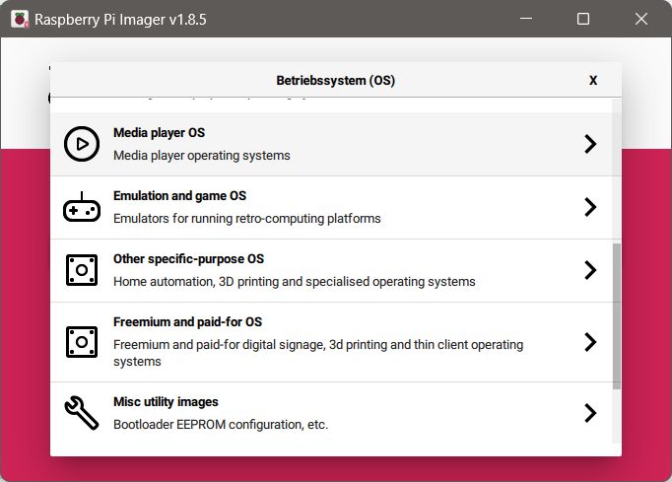The width and height of the screenshot is (672, 482).
Task: Click the game controller icon for Emulation OS
Action: pyautogui.click(x=82, y=207)
